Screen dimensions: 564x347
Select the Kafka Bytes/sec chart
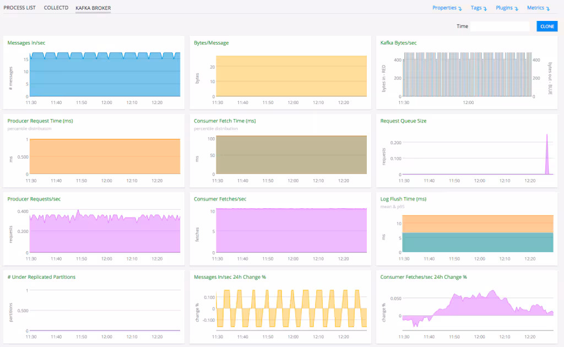coord(468,74)
